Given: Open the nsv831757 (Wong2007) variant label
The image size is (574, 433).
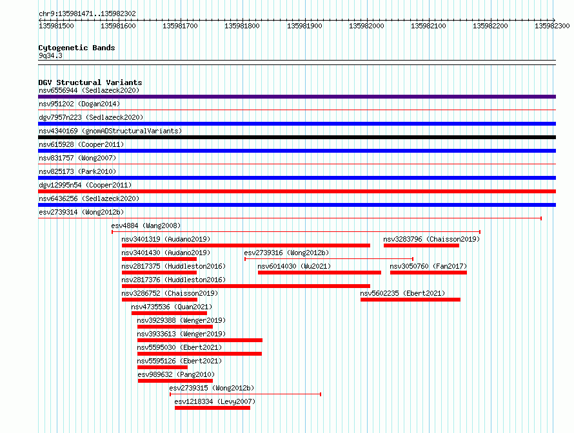Looking at the screenshot, I should point(77,158).
